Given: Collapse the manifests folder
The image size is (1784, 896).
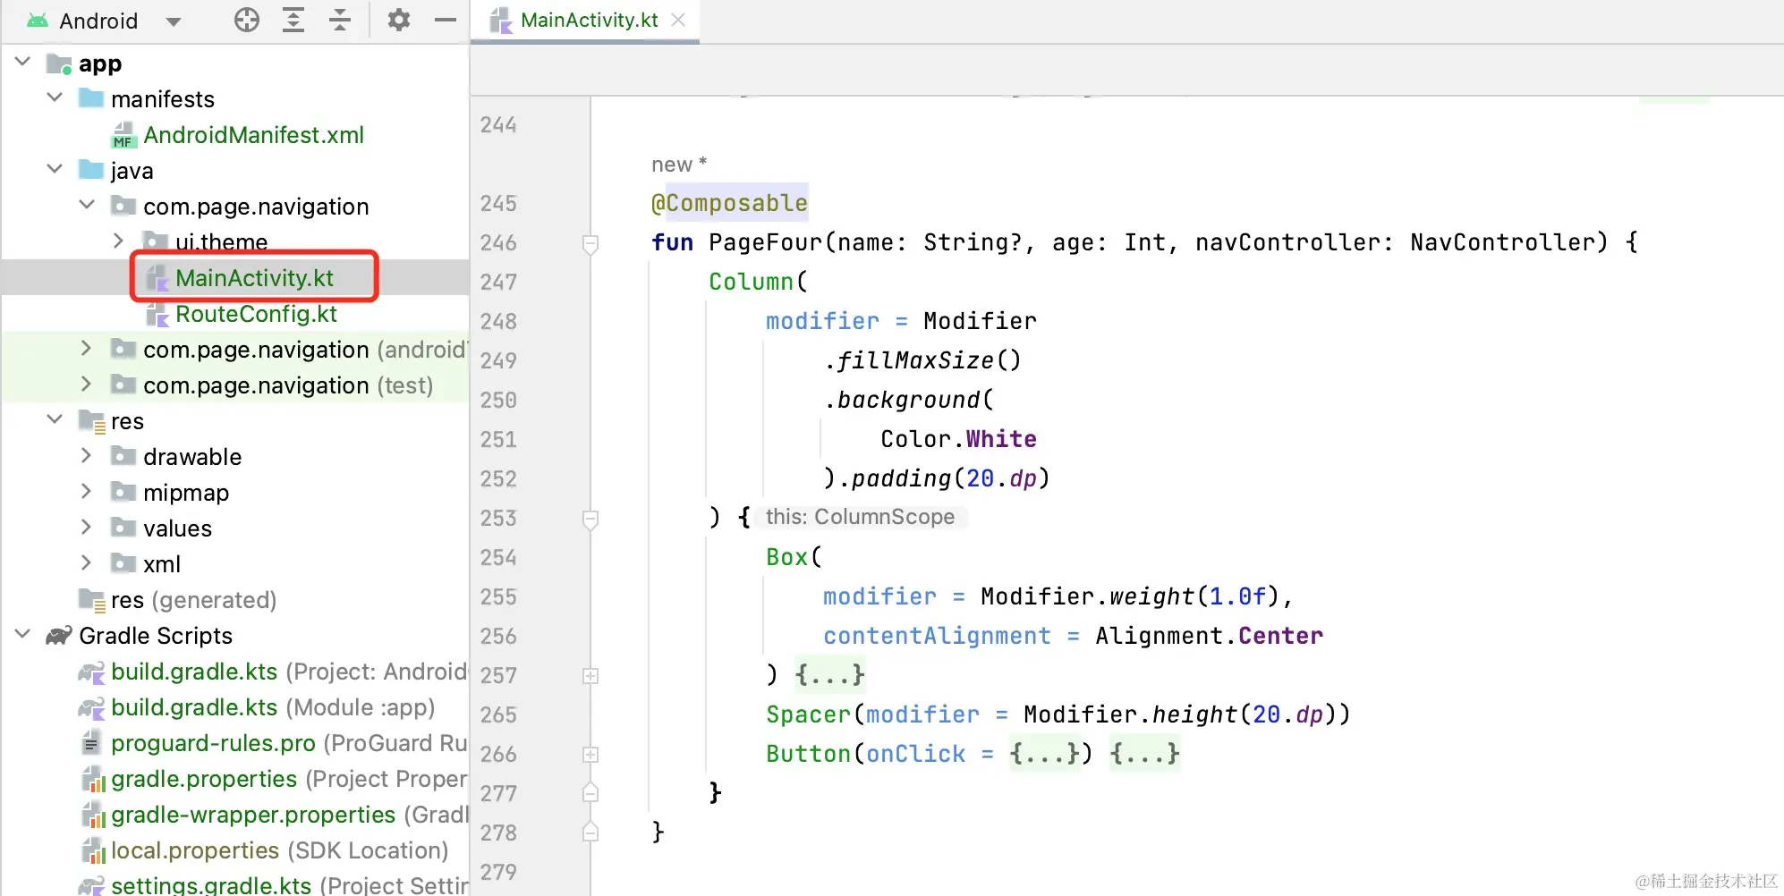Looking at the screenshot, I should (55, 98).
